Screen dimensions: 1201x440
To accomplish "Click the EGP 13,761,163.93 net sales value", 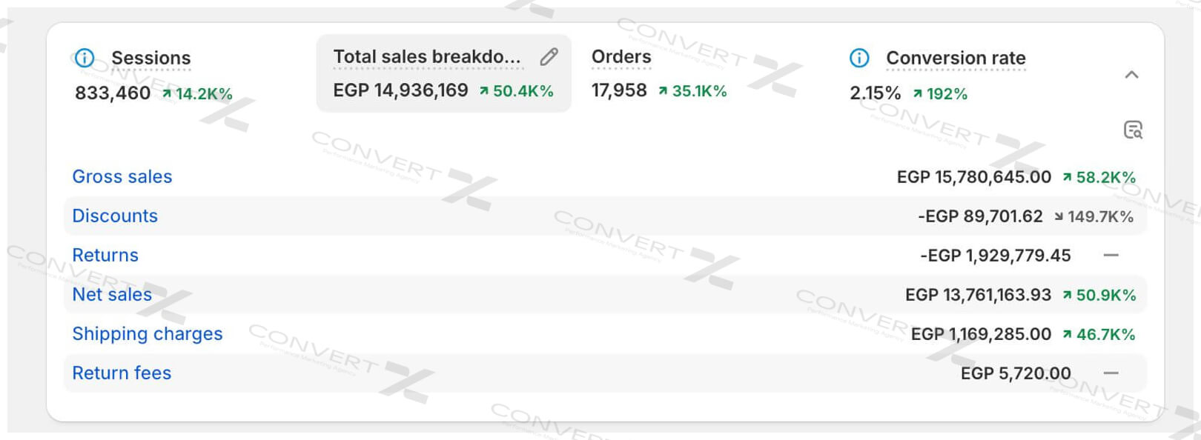I will 978,295.
